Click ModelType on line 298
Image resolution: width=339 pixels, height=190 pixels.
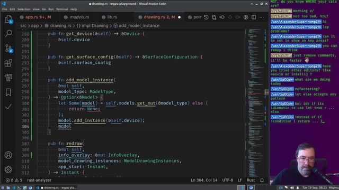pos(101,91)
